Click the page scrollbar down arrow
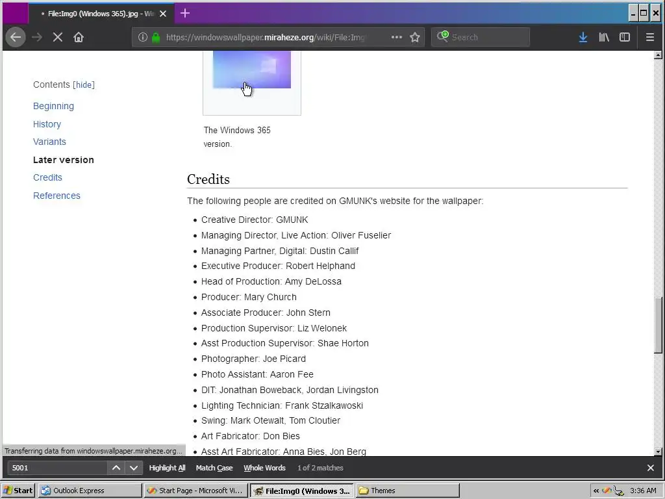Screen dimensions: 665x499 (658, 452)
